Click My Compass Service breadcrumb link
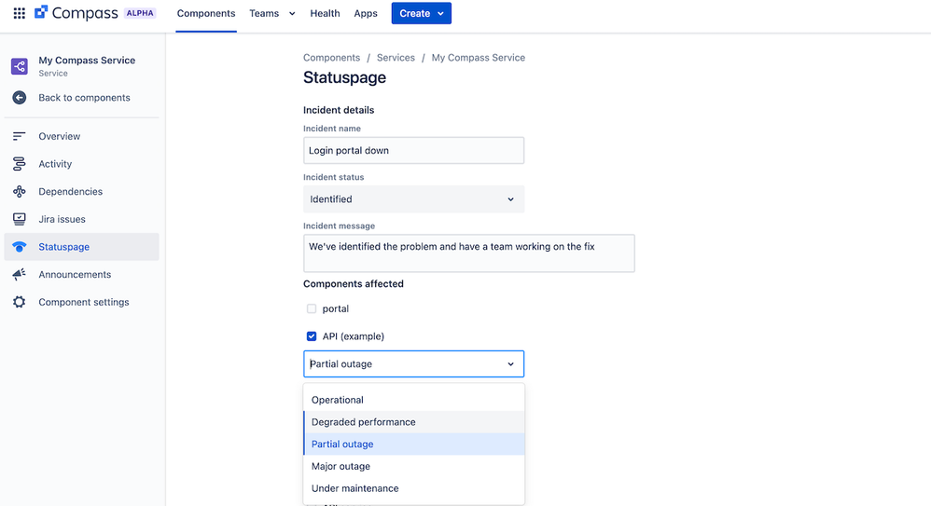The image size is (931, 506). coord(479,58)
